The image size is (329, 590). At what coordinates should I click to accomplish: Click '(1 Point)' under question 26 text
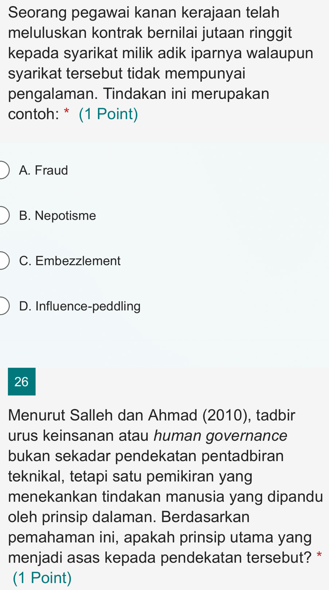[42, 578]
